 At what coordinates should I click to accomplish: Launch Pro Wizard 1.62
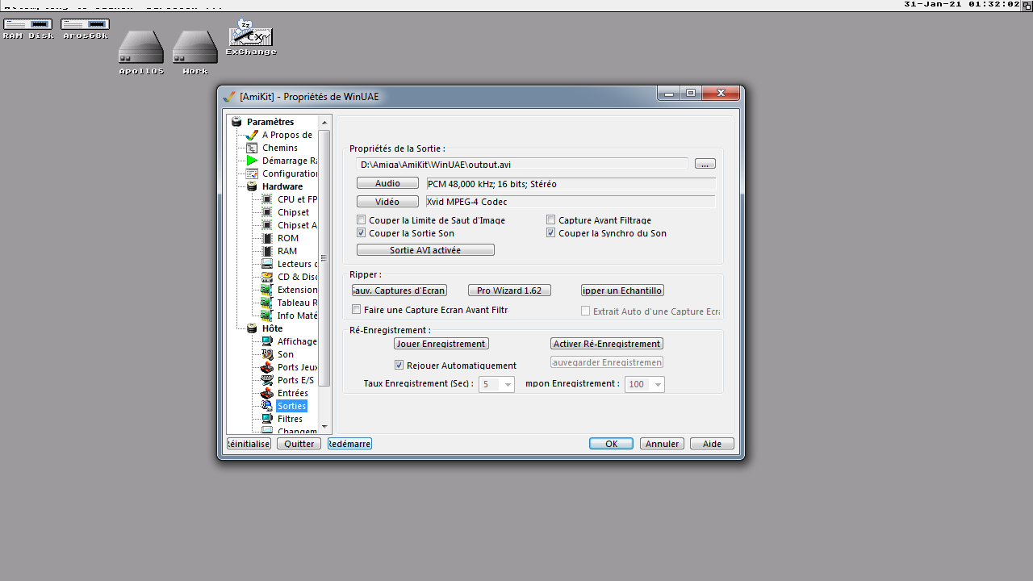(509, 290)
